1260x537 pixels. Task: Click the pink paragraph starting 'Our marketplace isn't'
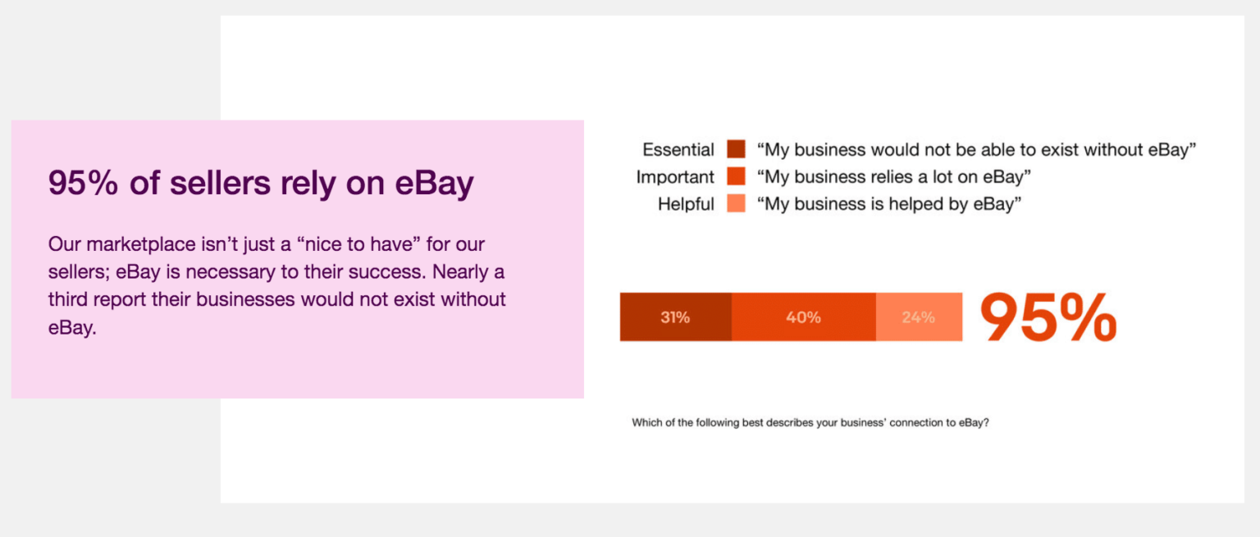(x=277, y=286)
